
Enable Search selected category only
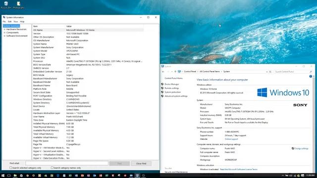pos(11,168)
